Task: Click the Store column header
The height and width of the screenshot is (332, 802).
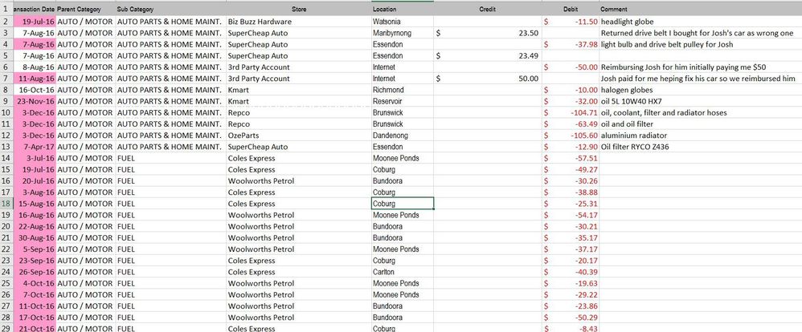Action: [x=299, y=9]
